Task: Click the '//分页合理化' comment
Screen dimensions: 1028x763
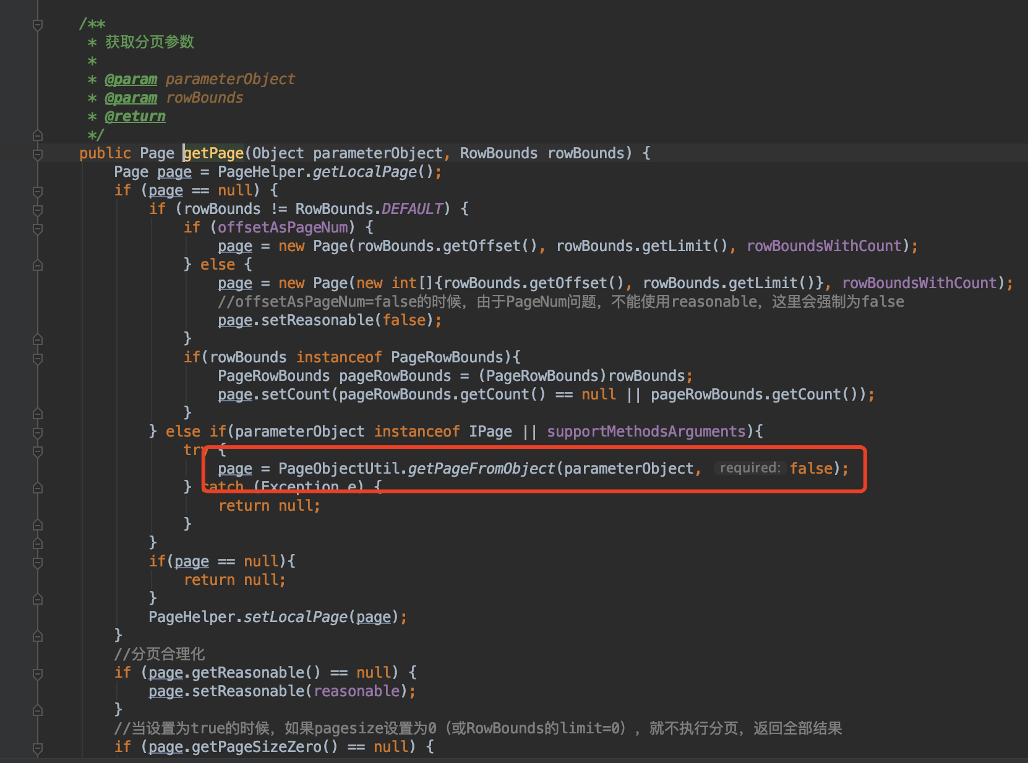Action: (160, 654)
